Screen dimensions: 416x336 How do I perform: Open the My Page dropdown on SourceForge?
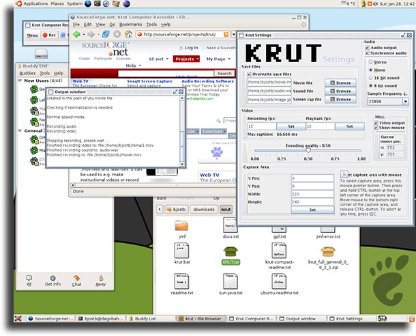pyautogui.click(x=218, y=59)
